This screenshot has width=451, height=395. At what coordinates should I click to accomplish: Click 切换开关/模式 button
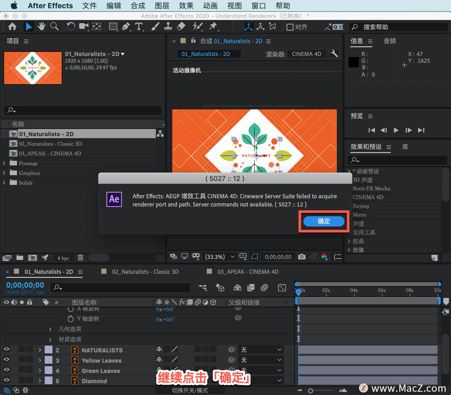pyautogui.click(x=190, y=390)
